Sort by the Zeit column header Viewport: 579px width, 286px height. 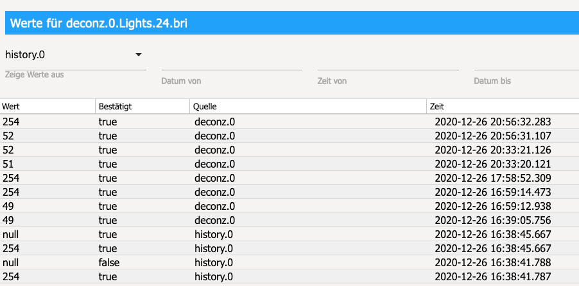pos(503,107)
